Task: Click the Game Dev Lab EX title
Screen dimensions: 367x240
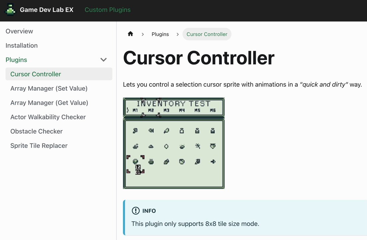Action: 47,10
